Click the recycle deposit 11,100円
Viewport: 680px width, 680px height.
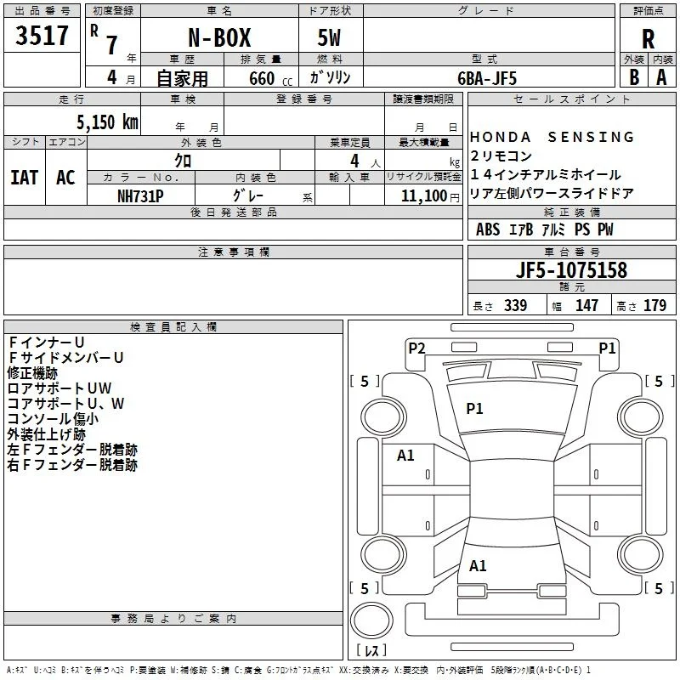coord(430,196)
